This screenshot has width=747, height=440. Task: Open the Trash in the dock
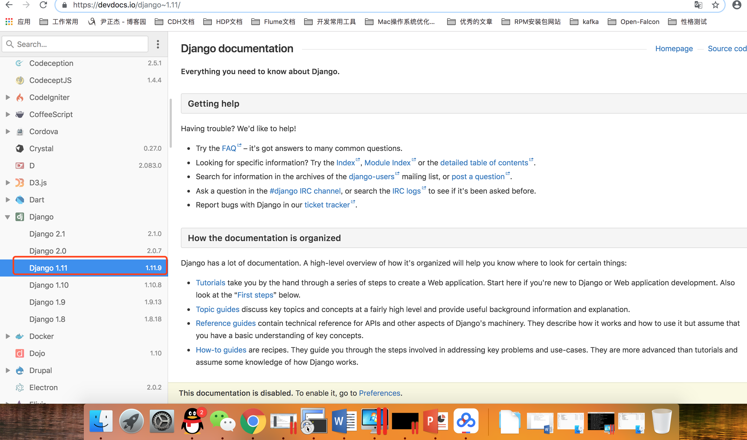662,421
